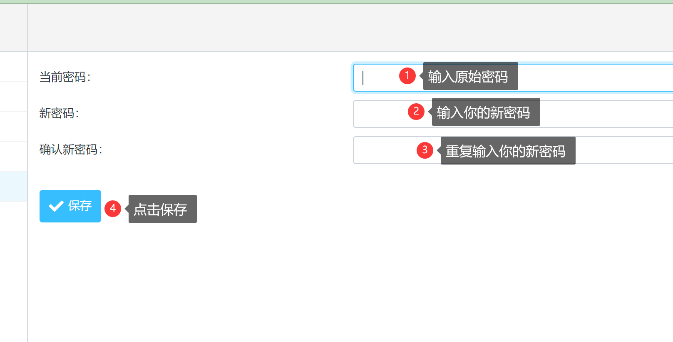Click the red step 3 badge
Screen dimensions: 673x342
[x=425, y=150]
